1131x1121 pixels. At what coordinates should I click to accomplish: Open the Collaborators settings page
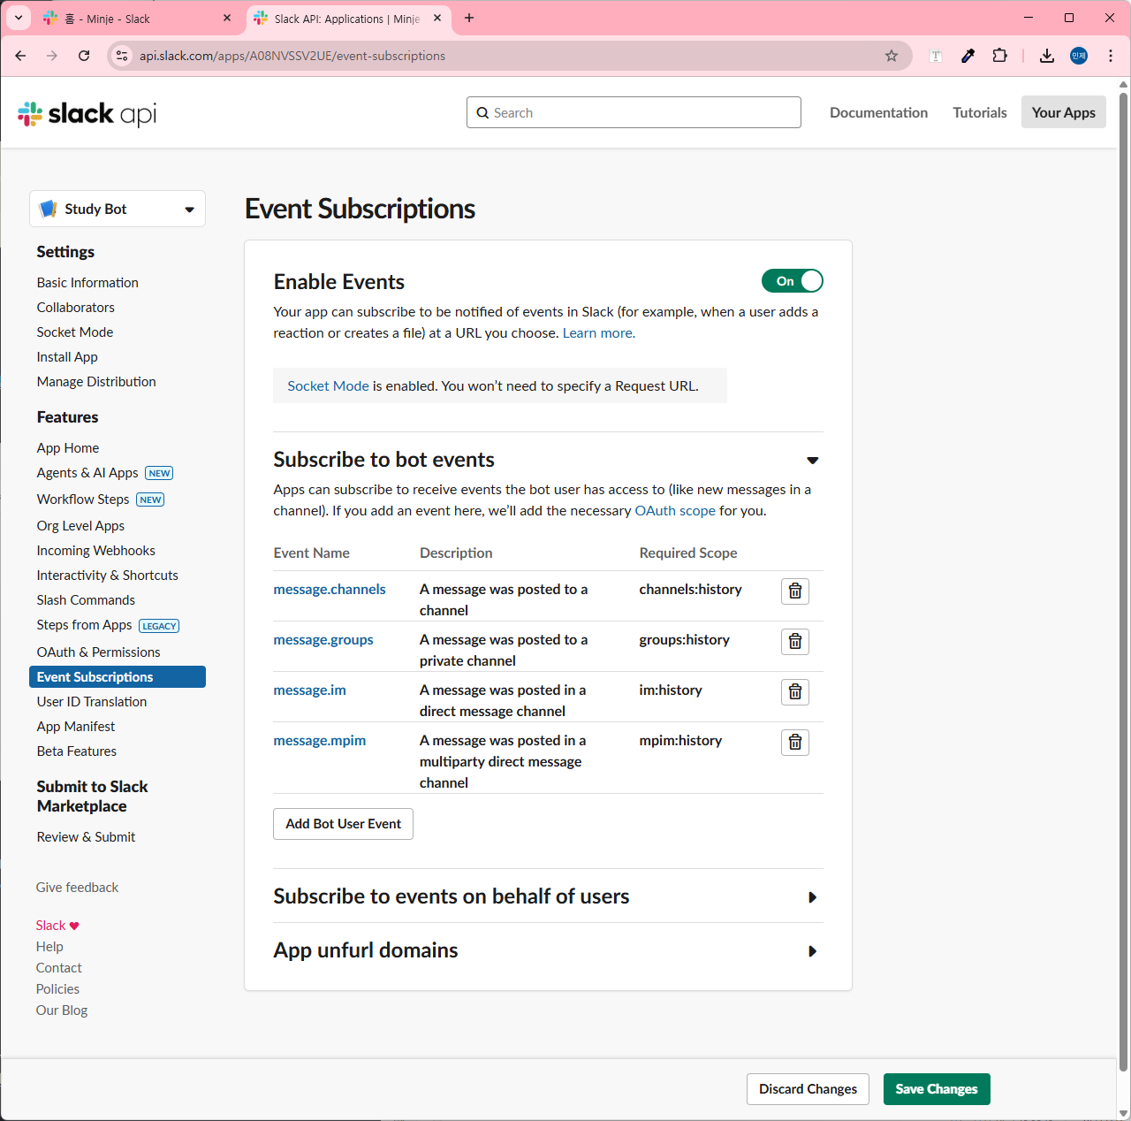point(76,308)
